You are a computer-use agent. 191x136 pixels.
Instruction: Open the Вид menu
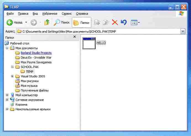click(35, 14)
